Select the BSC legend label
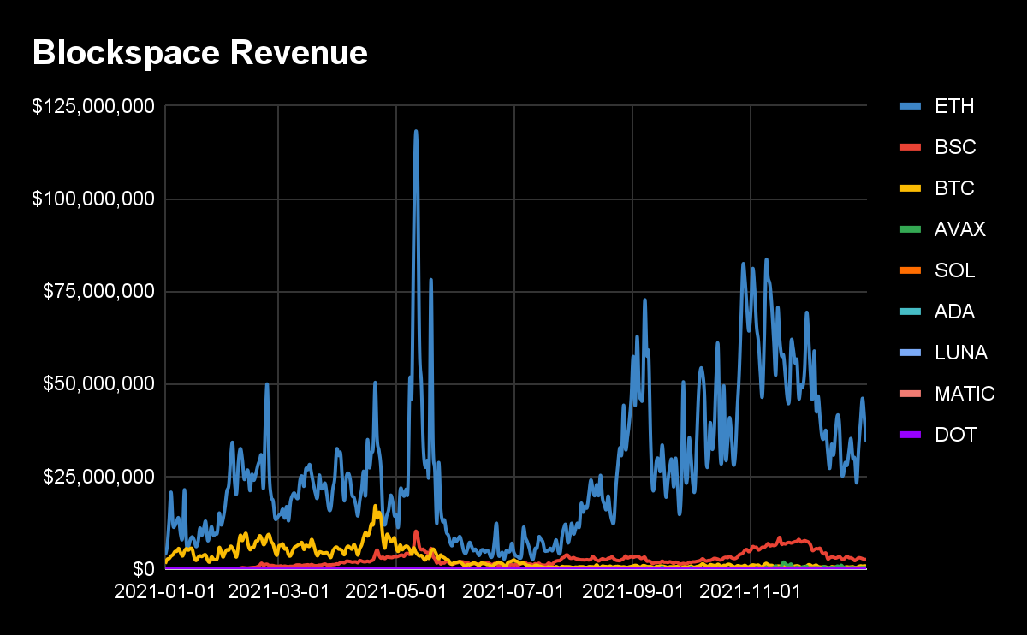 tap(955, 147)
